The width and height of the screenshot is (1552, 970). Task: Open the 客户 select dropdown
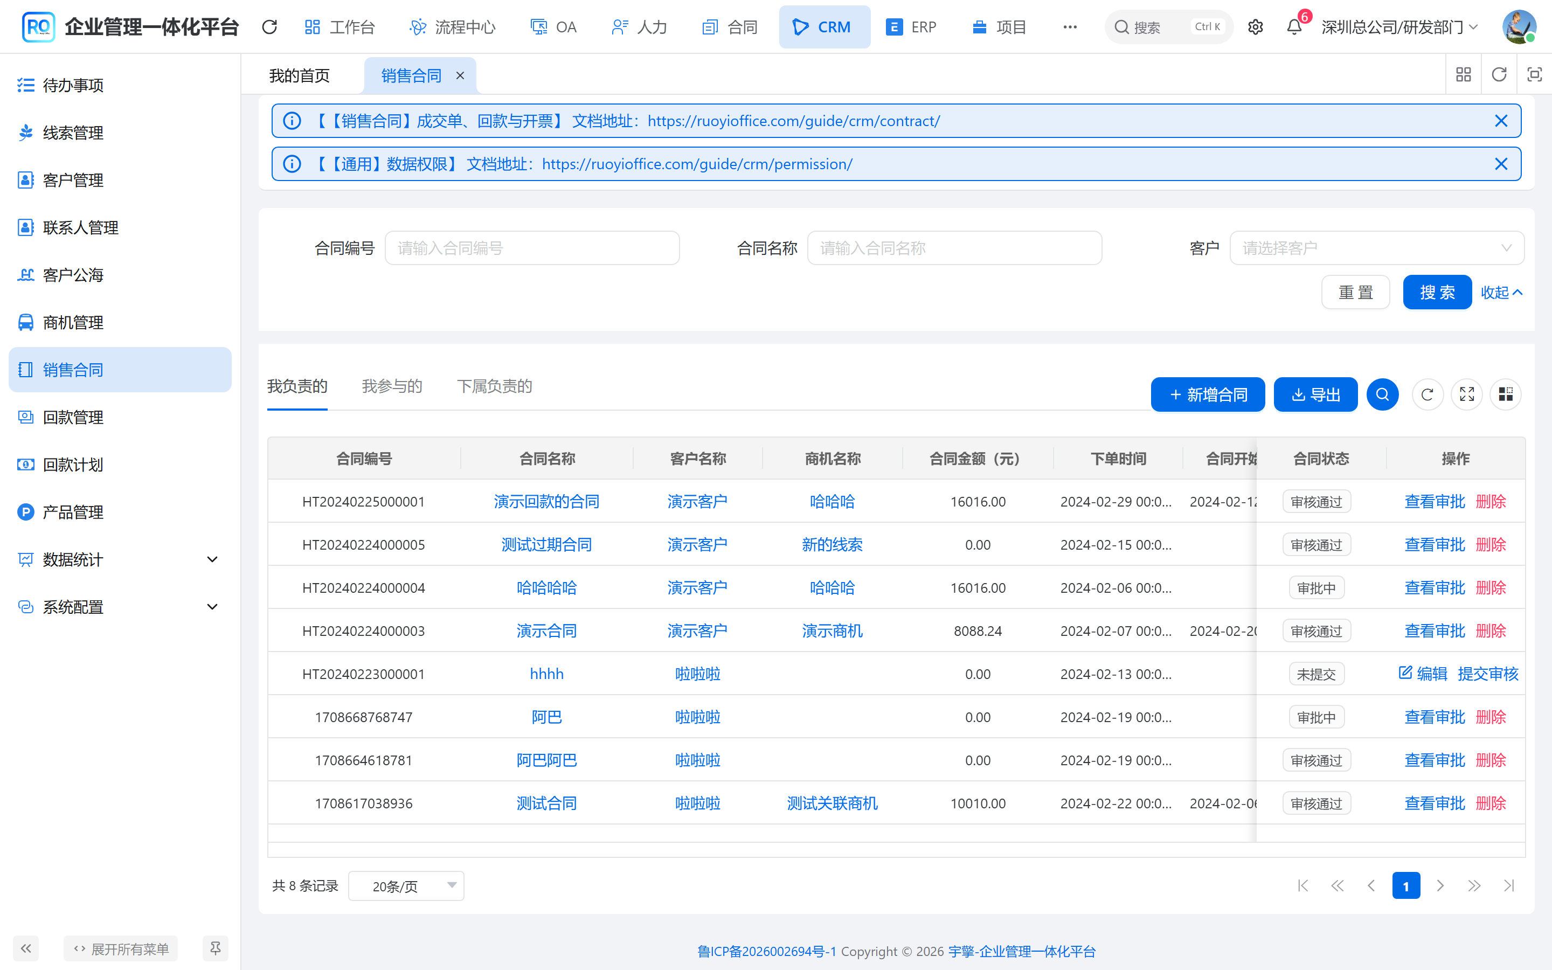1377,248
